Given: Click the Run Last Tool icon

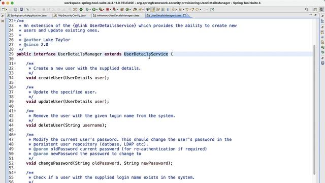Looking at the screenshot, I should [x=101, y=10].
